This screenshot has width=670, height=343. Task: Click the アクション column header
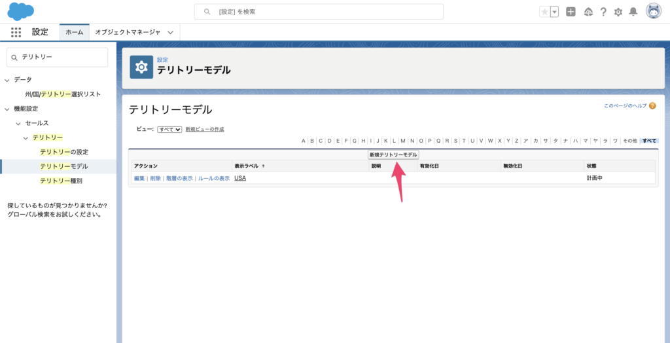(146, 166)
